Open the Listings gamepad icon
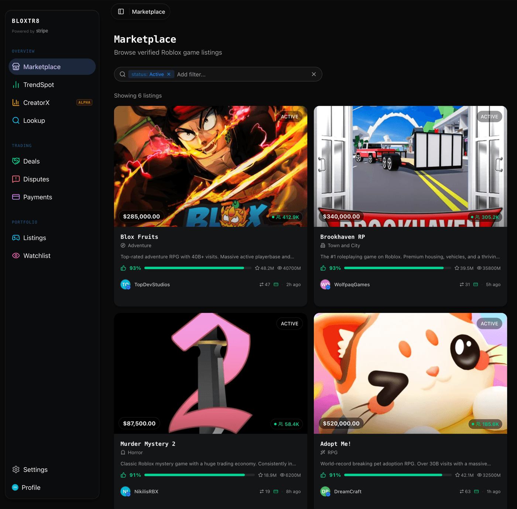This screenshot has width=517, height=509. coord(16,238)
